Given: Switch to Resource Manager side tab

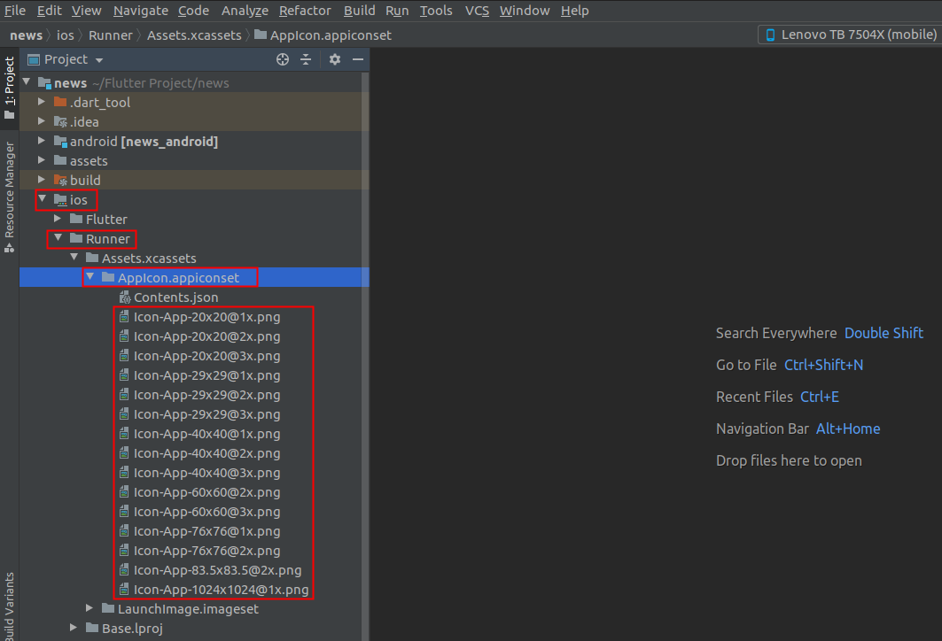Looking at the screenshot, I should point(10,189).
